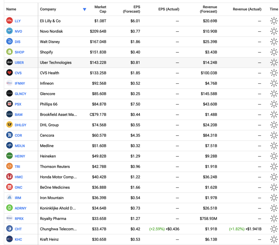279x245 pixels.
Task: Toggle sort with blue arrow beside Company
Action: pyautogui.click(x=84, y=10)
